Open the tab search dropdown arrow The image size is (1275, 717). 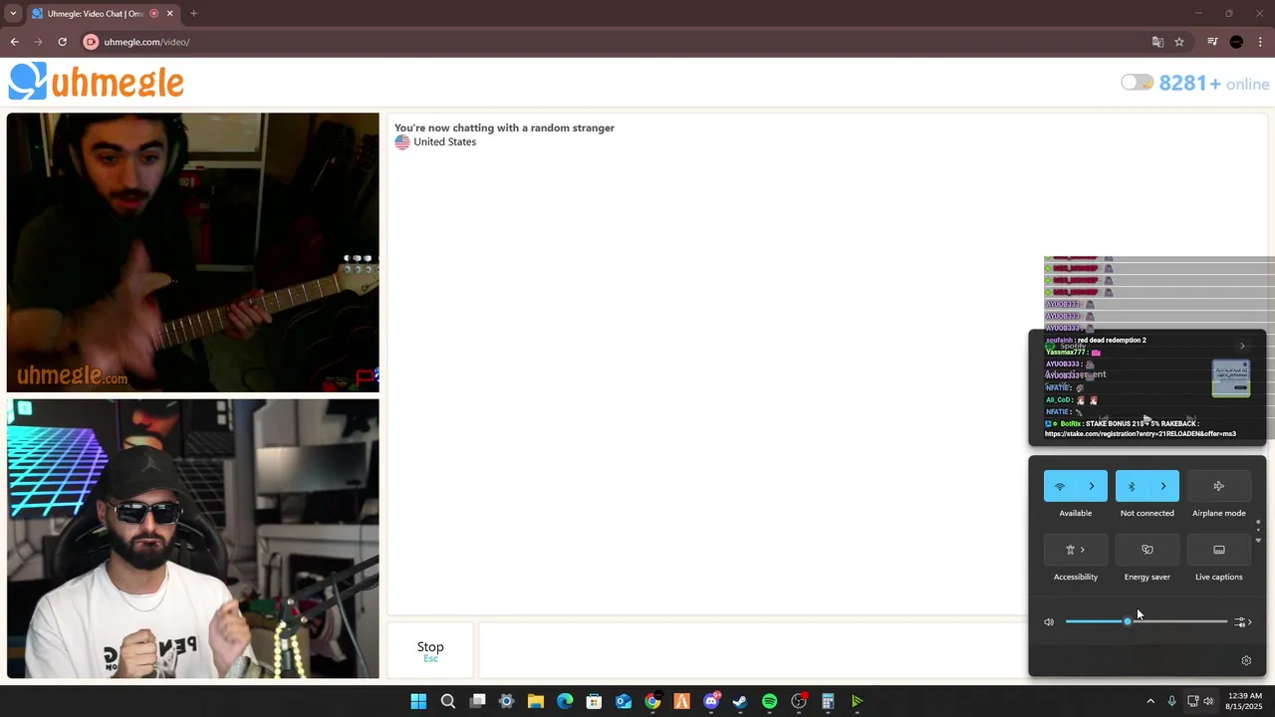tap(13, 14)
